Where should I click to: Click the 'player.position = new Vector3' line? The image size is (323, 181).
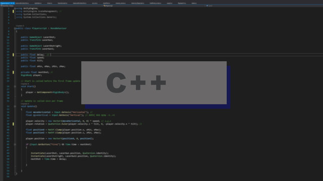(x=60, y=139)
